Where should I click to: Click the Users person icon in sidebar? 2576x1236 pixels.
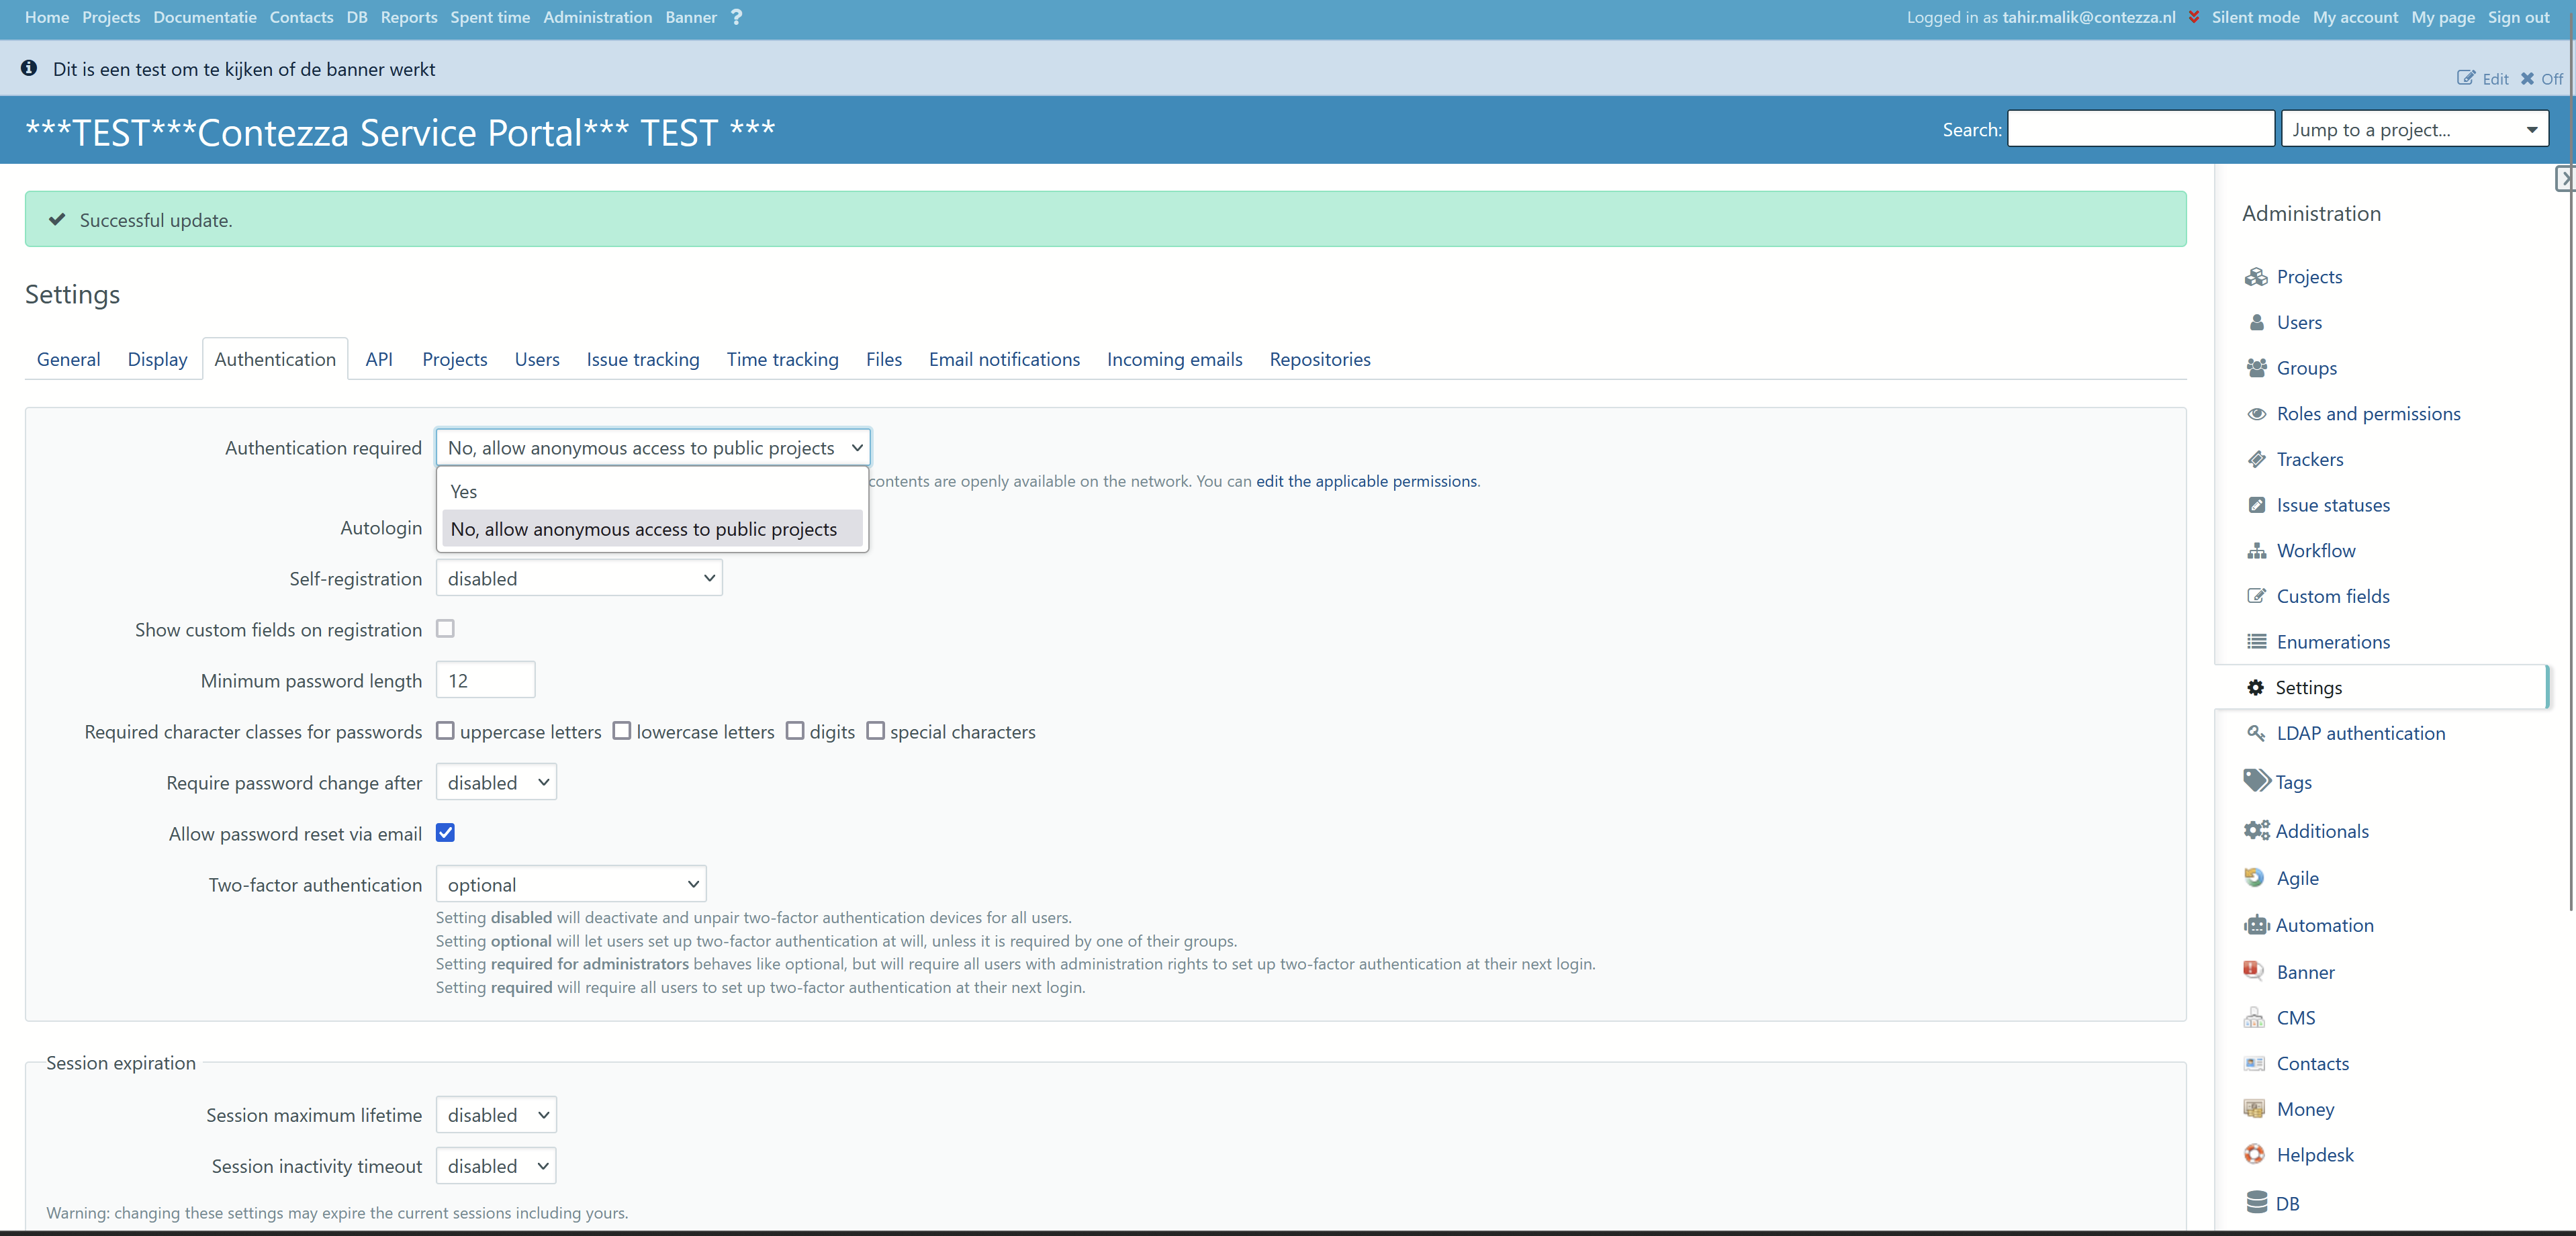point(2256,322)
